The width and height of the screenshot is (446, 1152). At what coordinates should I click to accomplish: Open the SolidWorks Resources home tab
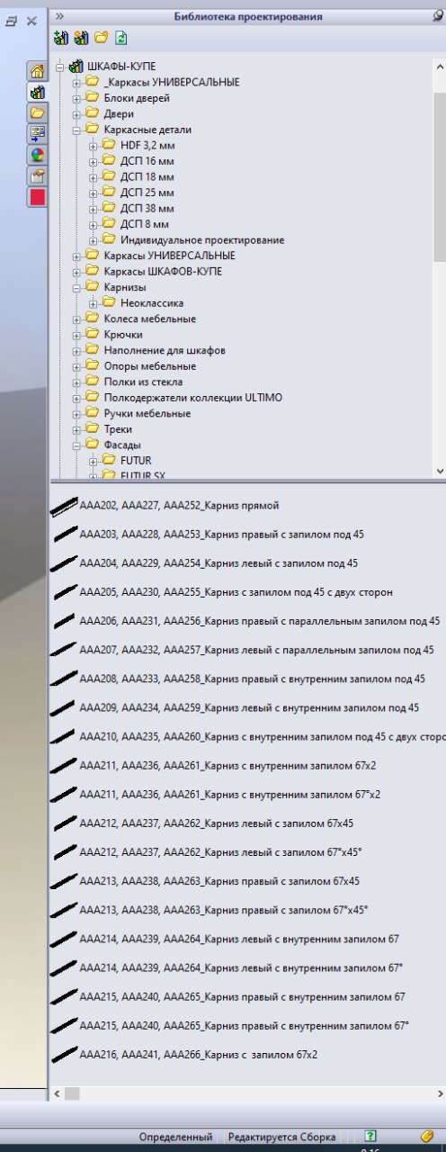pyautogui.click(x=37, y=72)
